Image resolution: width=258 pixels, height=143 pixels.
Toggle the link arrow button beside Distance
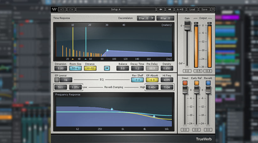(107, 68)
